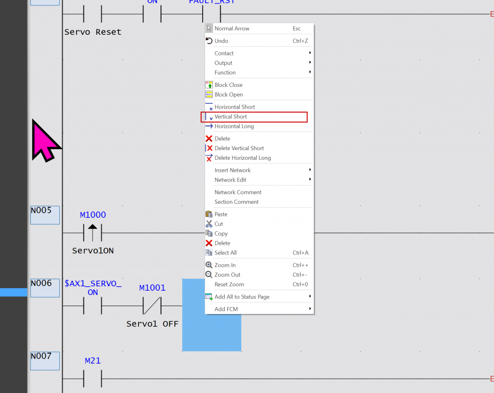This screenshot has height=393, width=494.
Task: Click the Horizontal Long arrow icon
Action: tap(209, 126)
